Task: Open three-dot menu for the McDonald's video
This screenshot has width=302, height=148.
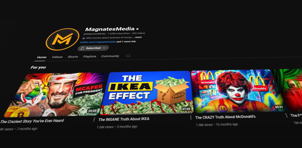Action: coord(286,115)
